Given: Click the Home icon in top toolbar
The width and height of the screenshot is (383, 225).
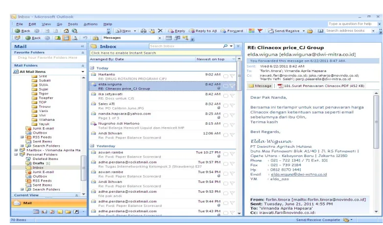Looking at the screenshot, I should [x=66, y=31].
